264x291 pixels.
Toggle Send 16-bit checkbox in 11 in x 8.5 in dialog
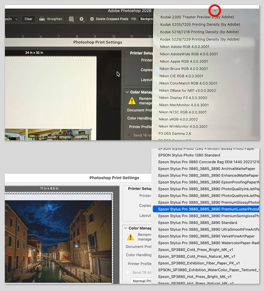127,272
